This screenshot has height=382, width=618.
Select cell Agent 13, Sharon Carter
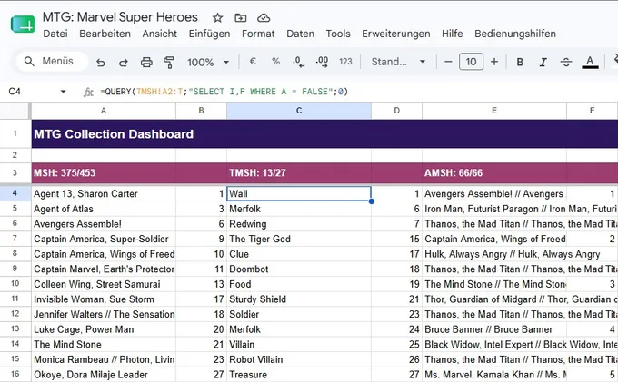click(x=104, y=193)
